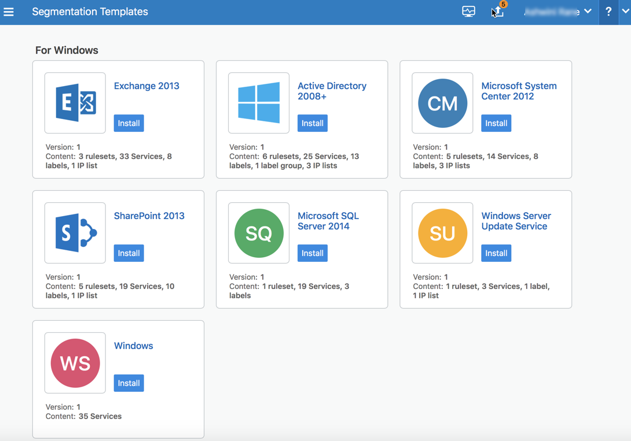Image resolution: width=631 pixels, height=441 pixels.
Task: Install the Active Directory 2008+ template
Action: 312,123
